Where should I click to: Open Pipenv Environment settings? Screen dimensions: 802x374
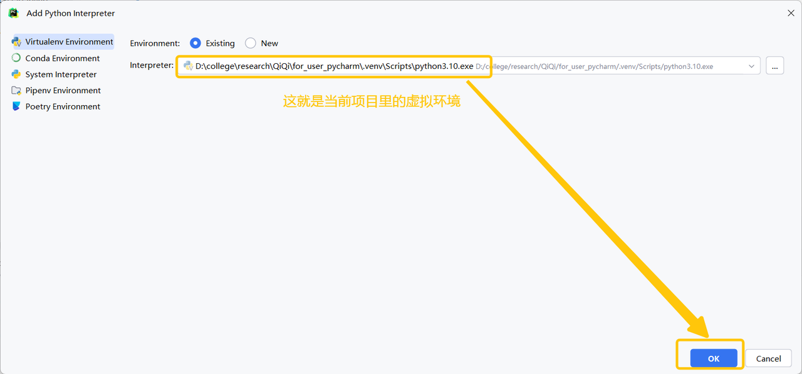tap(63, 91)
